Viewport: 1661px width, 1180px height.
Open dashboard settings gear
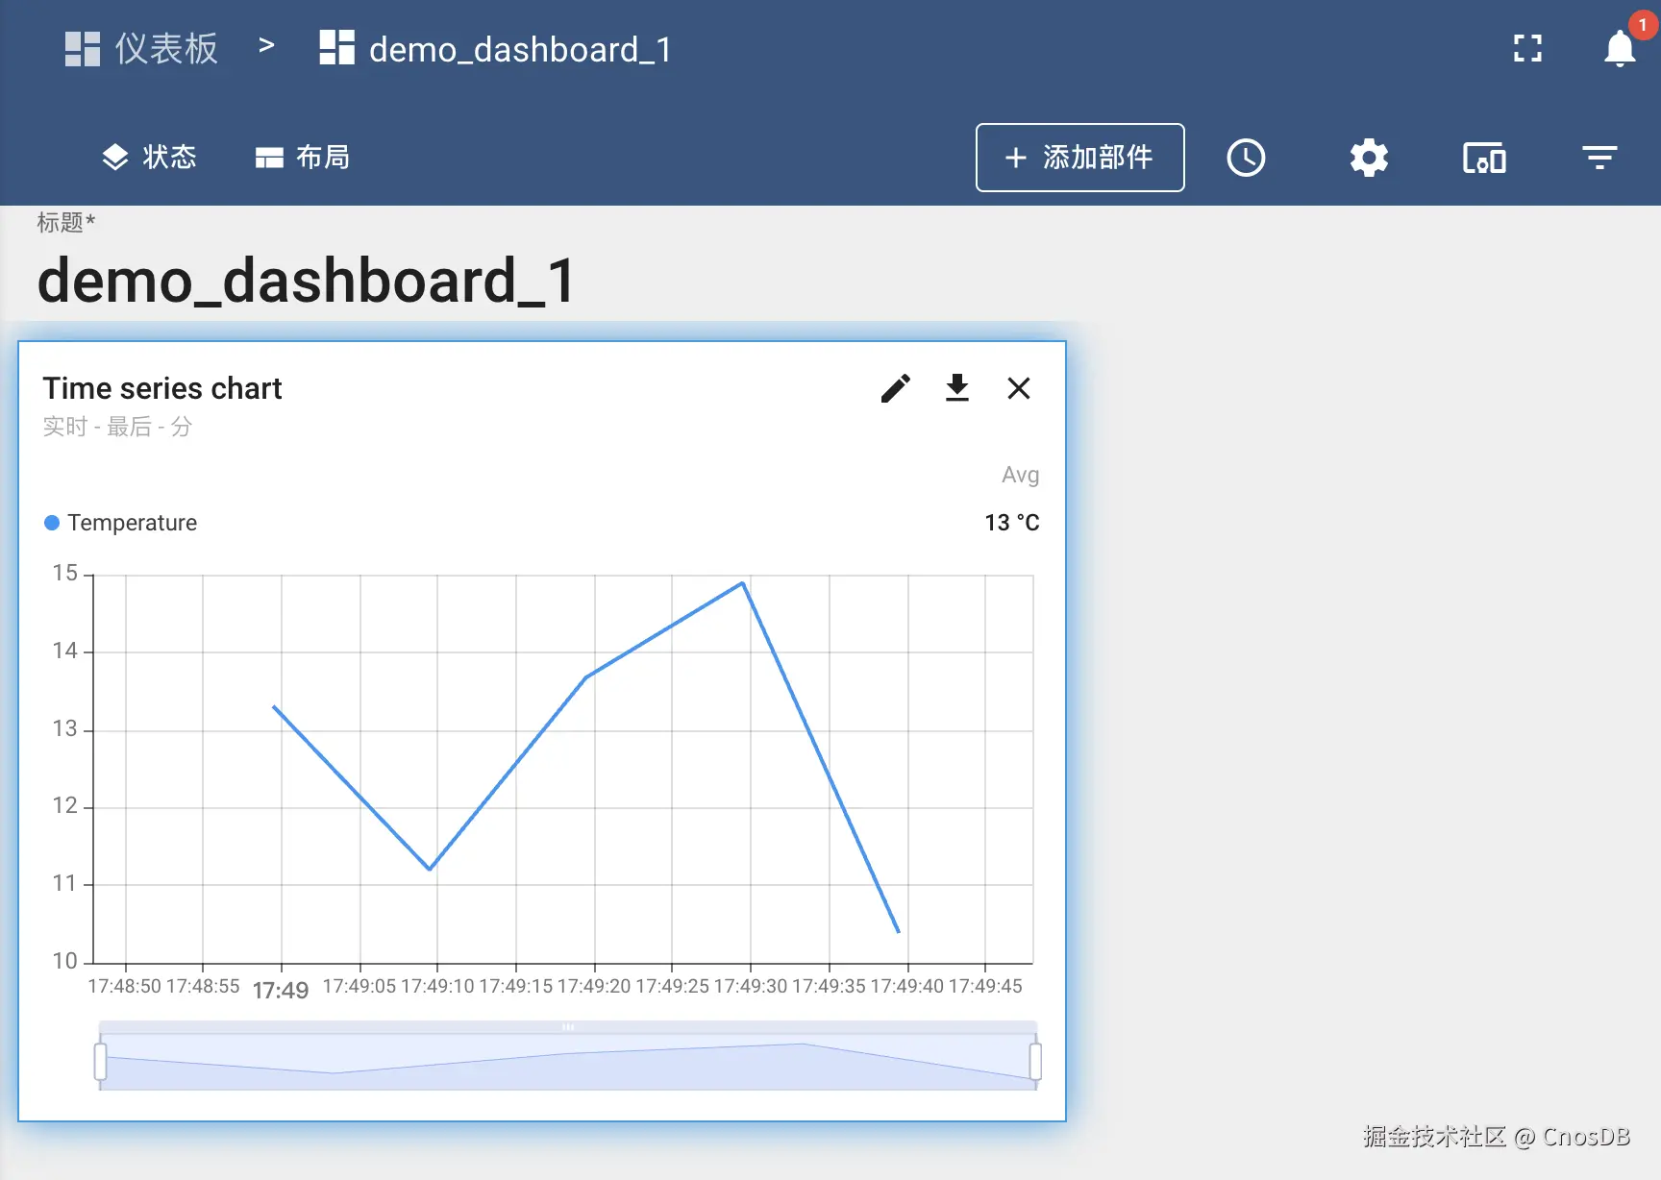click(x=1369, y=158)
